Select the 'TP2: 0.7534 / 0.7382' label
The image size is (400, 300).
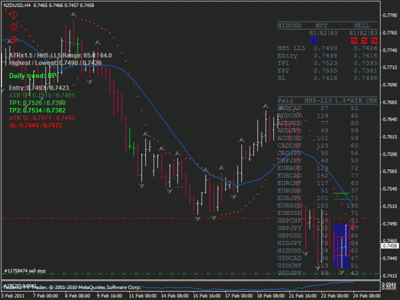pyautogui.click(x=37, y=111)
